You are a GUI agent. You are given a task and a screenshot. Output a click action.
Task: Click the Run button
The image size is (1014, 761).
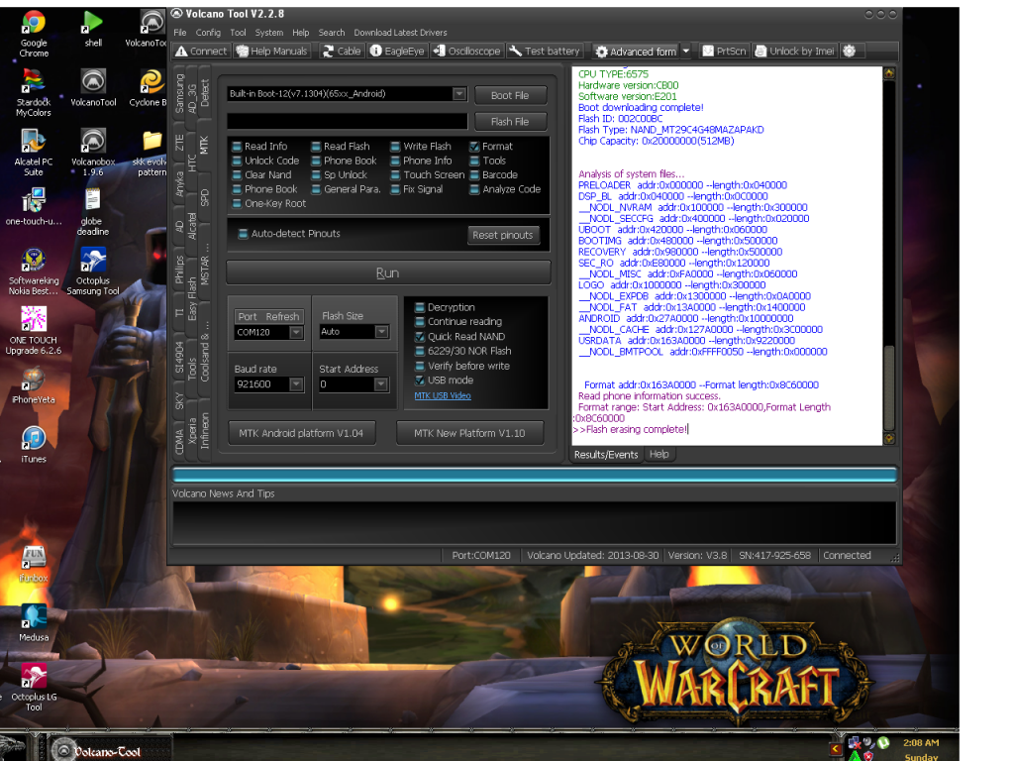388,273
